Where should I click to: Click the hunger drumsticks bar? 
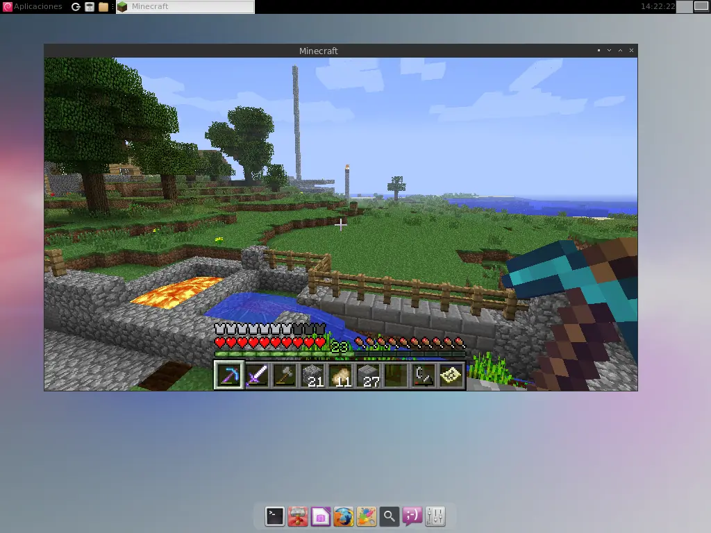coord(410,343)
